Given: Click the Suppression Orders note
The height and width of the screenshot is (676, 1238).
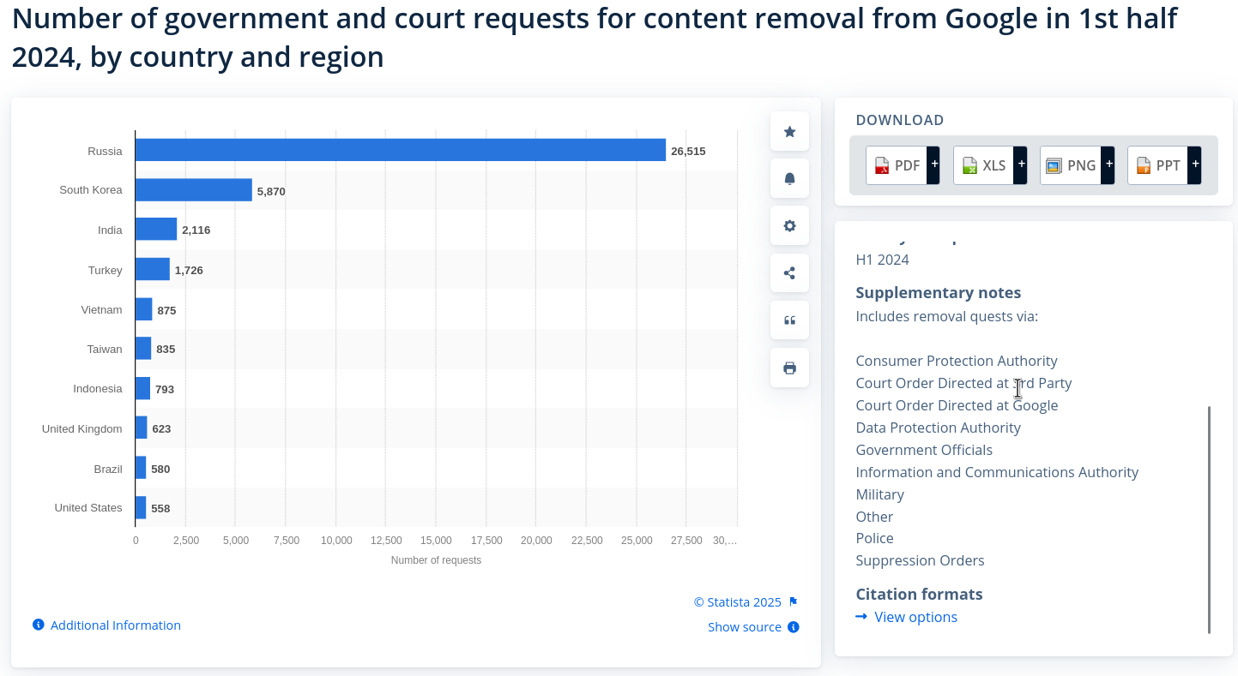Looking at the screenshot, I should pos(920,560).
